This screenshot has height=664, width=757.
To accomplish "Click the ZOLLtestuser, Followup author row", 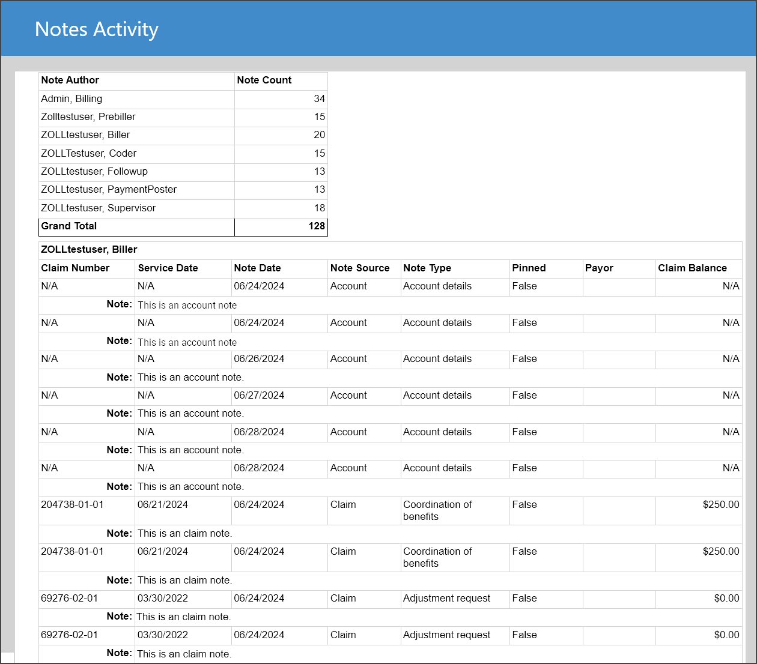I will pos(183,172).
